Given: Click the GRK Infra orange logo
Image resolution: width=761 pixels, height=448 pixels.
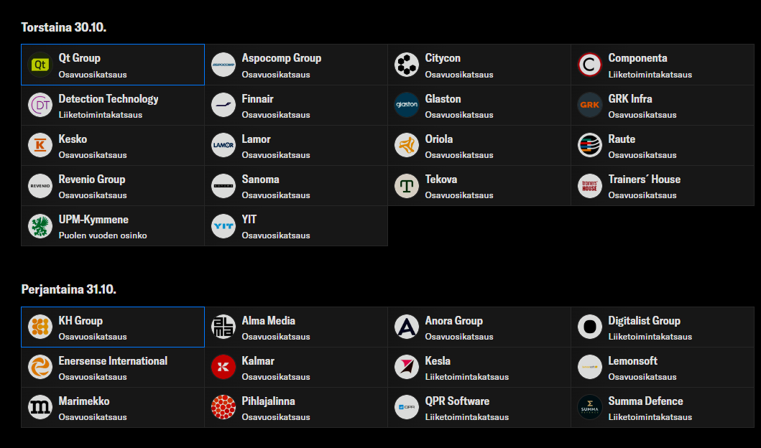Looking at the screenshot, I should click(590, 105).
